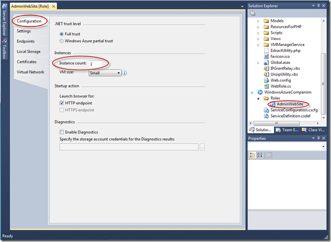The width and height of the screenshot is (331, 242).
Task: Click the ServiceConfiguration.cscfg file icon
Action: pyautogui.click(x=266, y=110)
